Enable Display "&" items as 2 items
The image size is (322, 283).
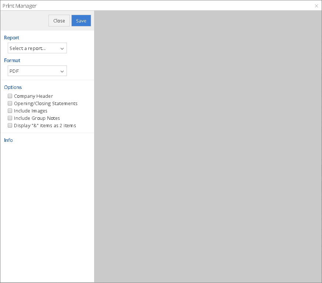point(10,125)
